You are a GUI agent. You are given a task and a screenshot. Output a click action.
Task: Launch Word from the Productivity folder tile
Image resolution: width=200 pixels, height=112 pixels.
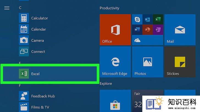click(x=137, y=30)
